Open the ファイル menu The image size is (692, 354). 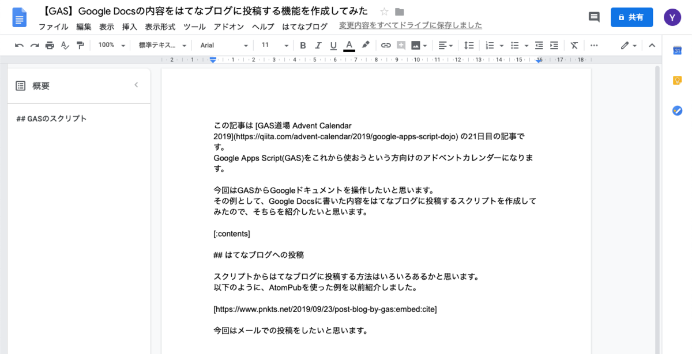(53, 26)
